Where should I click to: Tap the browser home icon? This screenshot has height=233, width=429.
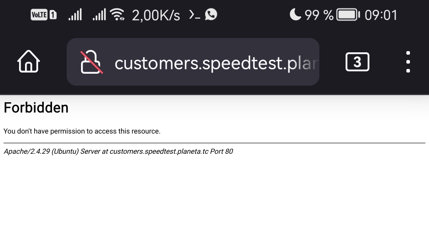pyautogui.click(x=29, y=62)
